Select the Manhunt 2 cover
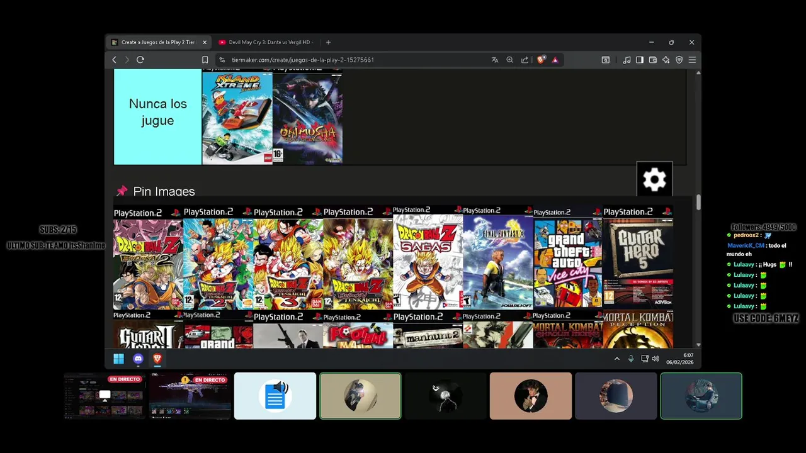 (x=428, y=330)
